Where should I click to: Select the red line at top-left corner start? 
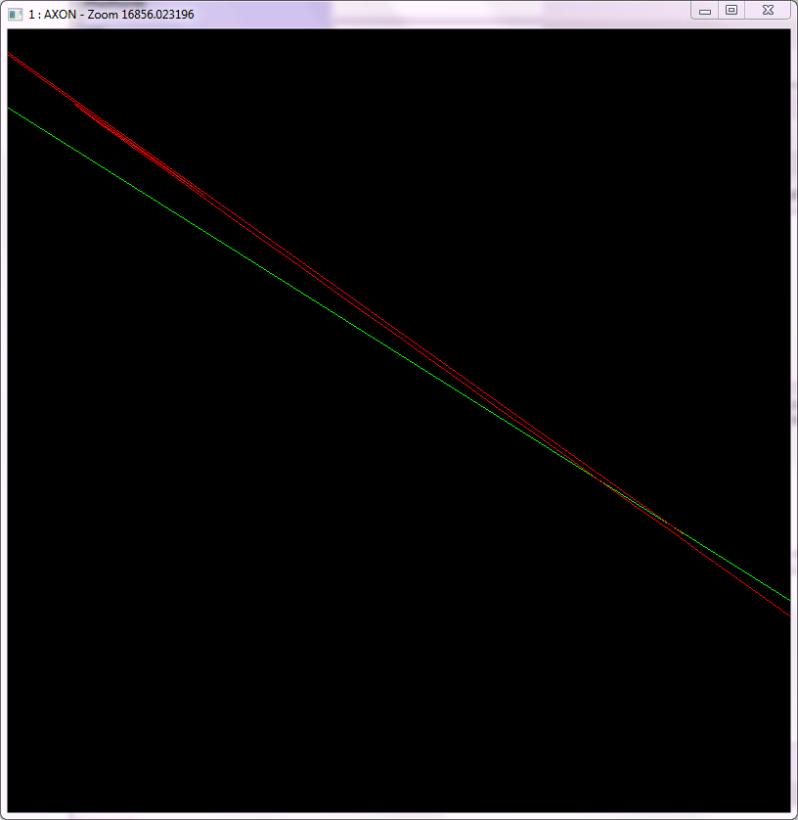pos(11,56)
